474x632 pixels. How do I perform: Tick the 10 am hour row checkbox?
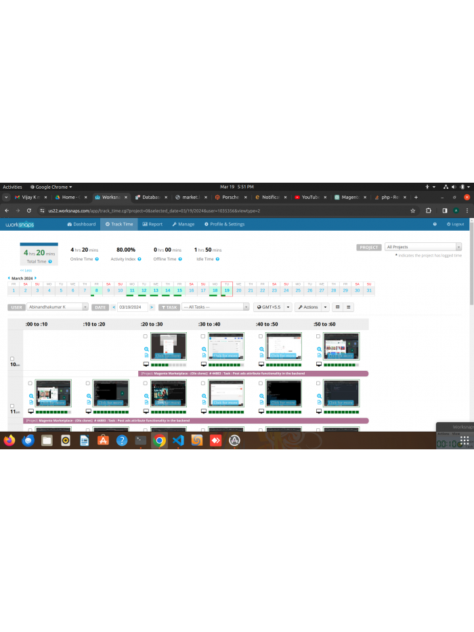pos(12,359)
